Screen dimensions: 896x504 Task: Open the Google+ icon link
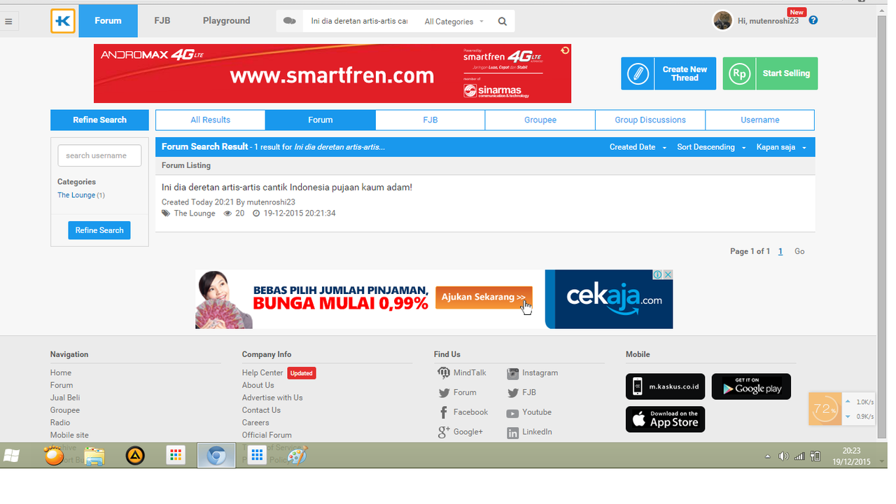pos(443,432)
